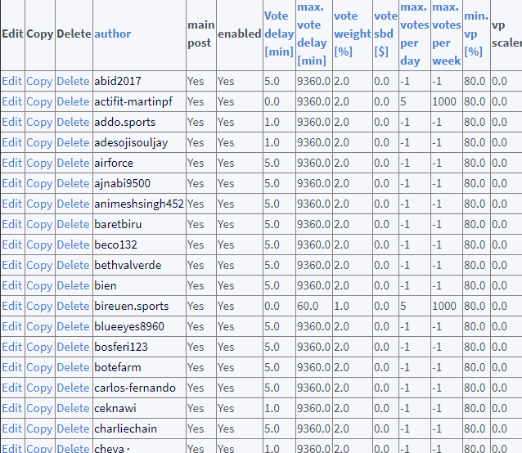Screen dimensions: 522x453
Task: Sort by Vote delay [min] header
Action: [279, 34]
